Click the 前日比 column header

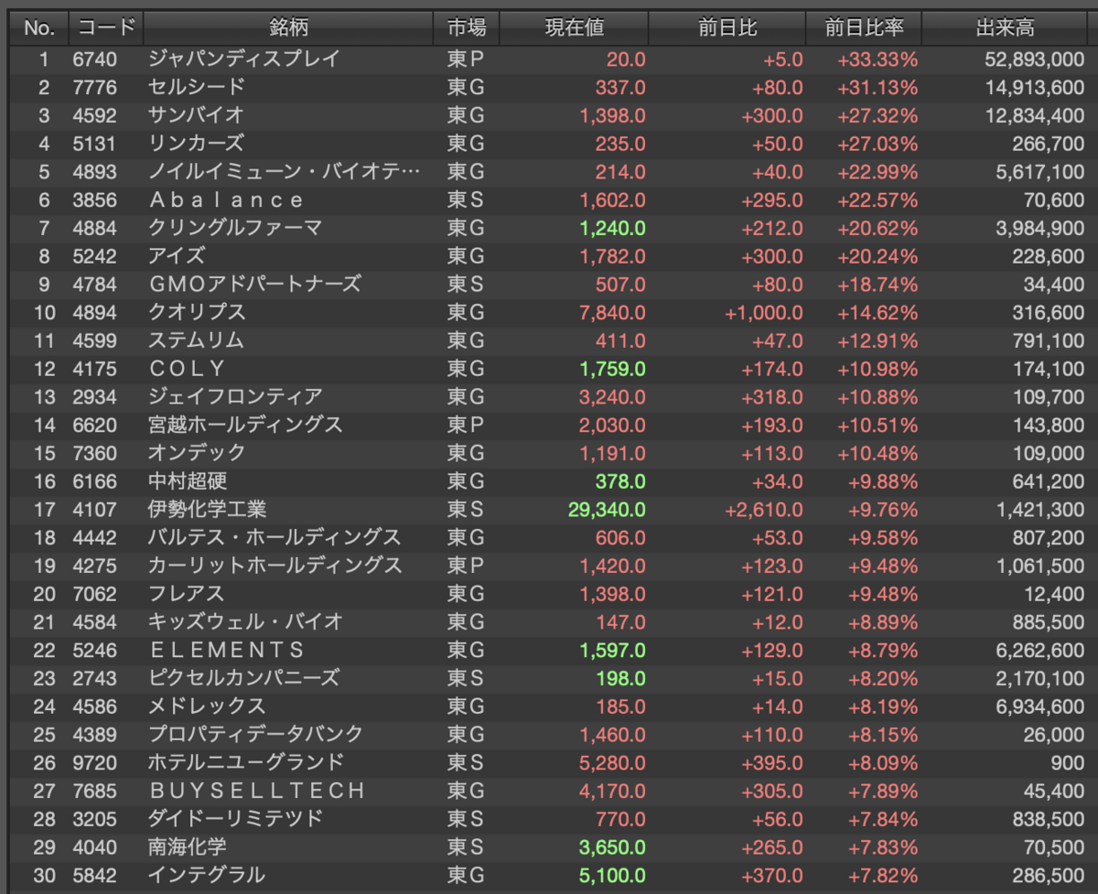(727, 27)
